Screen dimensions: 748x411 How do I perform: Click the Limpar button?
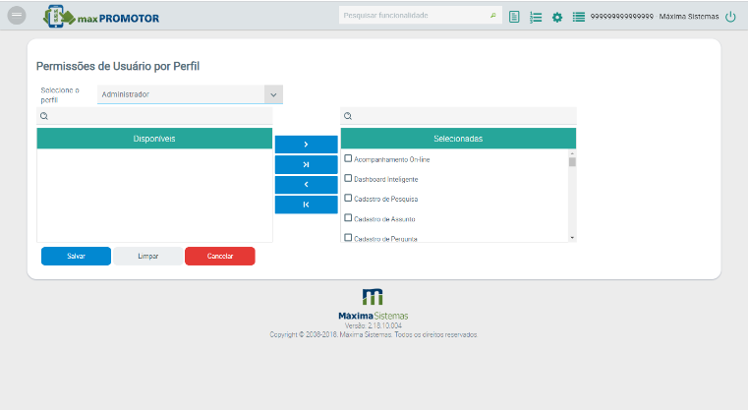(147, 256)
